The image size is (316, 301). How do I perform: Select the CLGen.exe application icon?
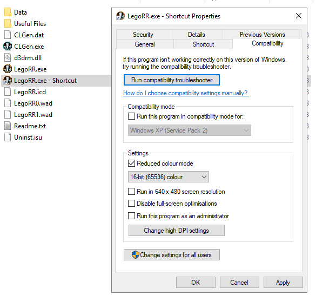tap(8, 46)
